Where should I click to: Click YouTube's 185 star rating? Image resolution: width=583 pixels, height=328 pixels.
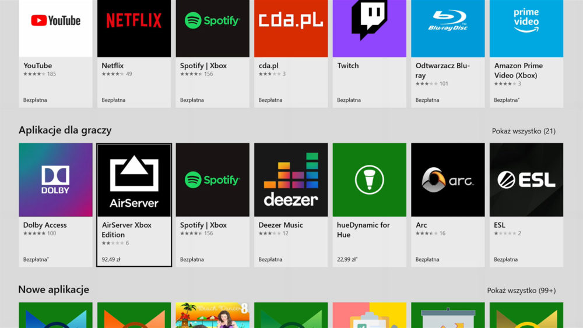point(40,74)
